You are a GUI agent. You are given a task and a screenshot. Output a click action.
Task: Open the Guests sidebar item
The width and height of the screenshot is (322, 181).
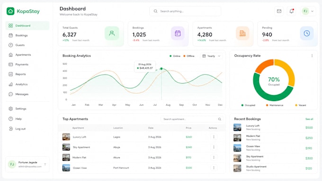tap(27, 45)
